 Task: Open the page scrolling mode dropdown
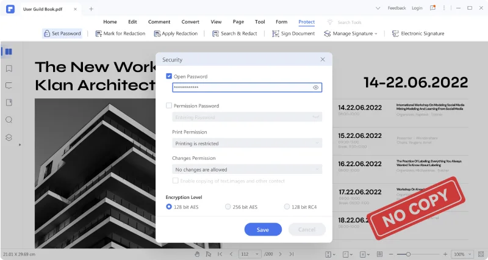(x=330, y=255)
